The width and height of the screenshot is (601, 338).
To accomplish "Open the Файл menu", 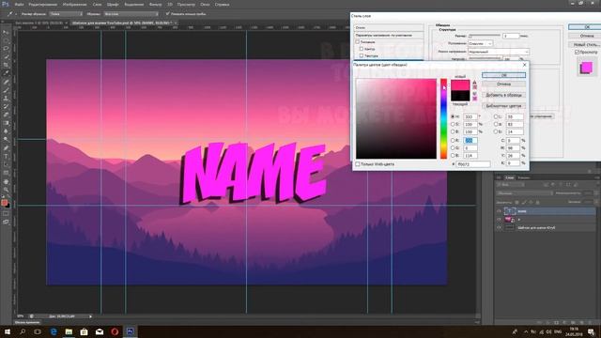I will coord(19,4).
